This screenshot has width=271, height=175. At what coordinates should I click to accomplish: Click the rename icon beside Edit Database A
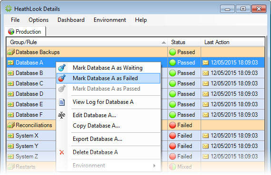tap(61, 115)
